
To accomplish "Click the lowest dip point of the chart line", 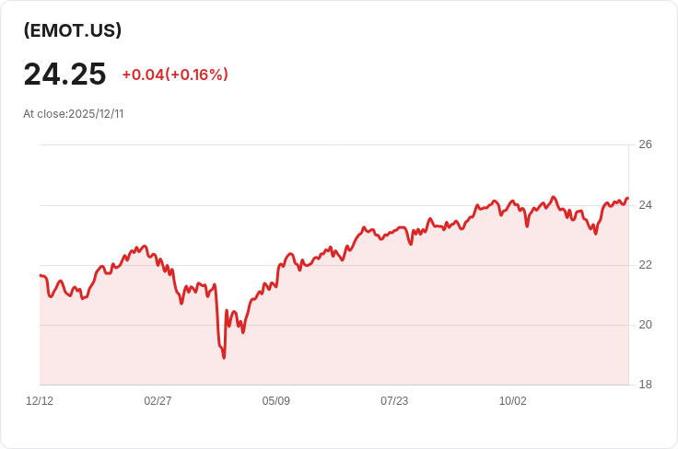I will tap(224, 358).
